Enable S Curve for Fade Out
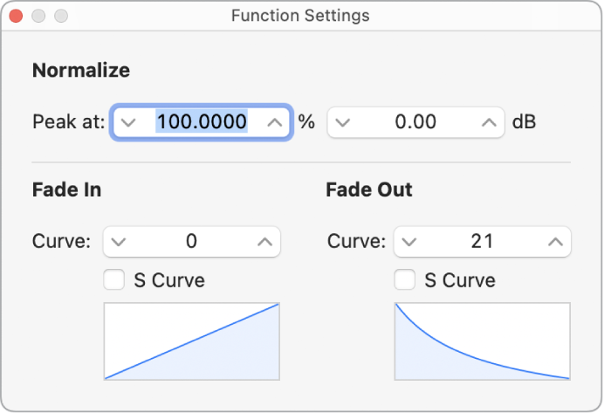Image resolution: width=604 pixels, height=413 pixels. [x=404, y=280]
